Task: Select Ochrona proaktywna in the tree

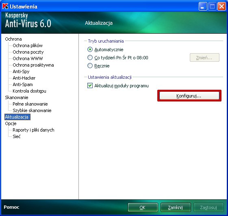Action: (x=33, y=65)
